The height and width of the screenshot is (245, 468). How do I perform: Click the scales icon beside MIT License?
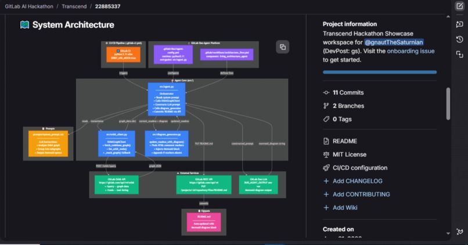click(326, 154)
